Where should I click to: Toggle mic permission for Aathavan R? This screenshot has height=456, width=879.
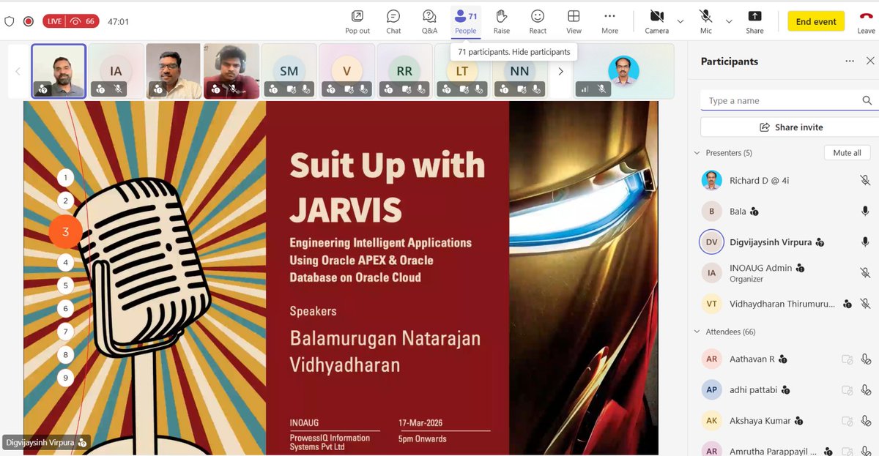(865, 359)
